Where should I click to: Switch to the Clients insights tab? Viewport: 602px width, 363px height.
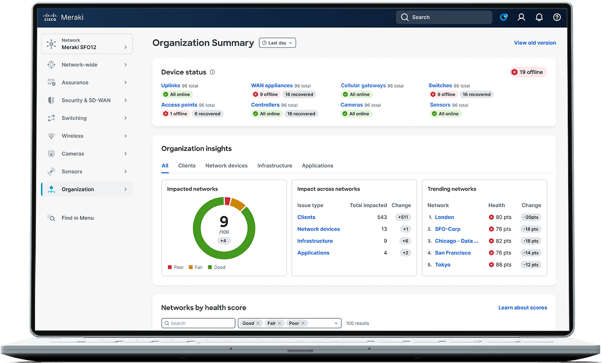187,166
